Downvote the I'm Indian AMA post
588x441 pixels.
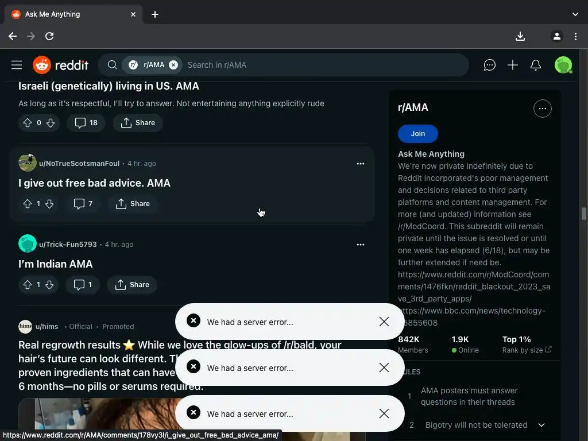pos(49,285)
